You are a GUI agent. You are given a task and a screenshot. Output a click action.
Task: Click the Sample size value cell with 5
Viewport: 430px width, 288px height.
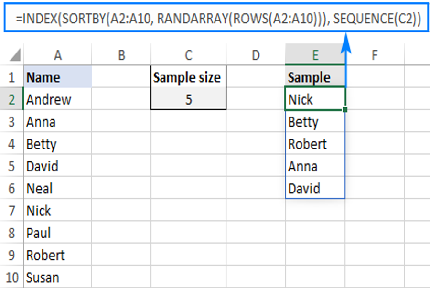188,99
